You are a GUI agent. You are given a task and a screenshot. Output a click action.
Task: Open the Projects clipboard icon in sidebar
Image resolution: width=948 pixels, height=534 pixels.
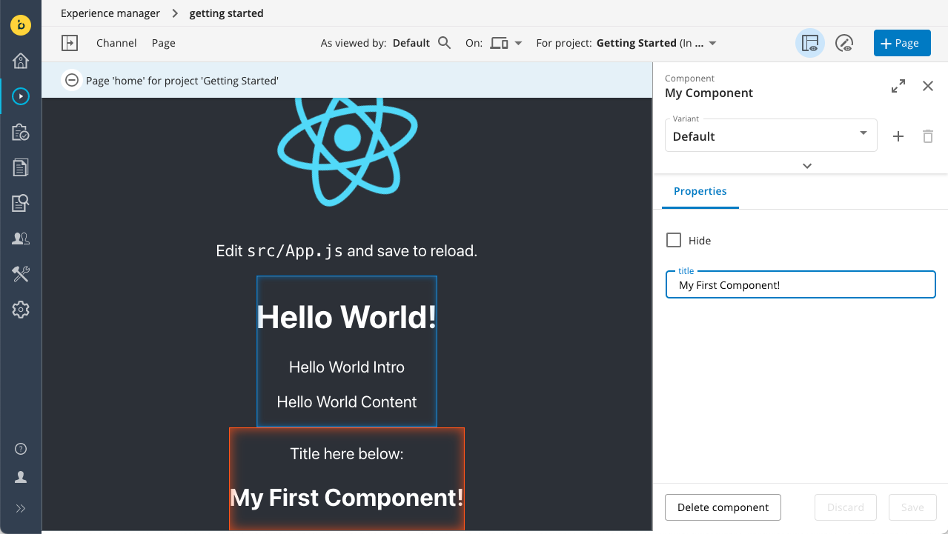click(21, 132)
